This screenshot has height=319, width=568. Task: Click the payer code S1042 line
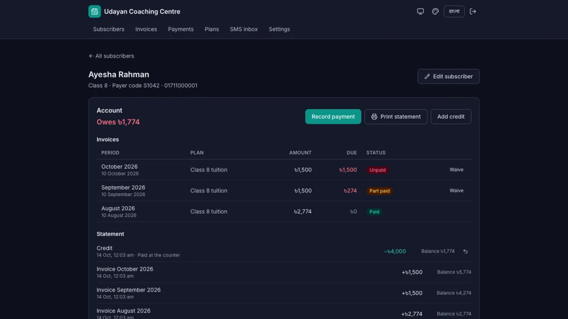143,86
